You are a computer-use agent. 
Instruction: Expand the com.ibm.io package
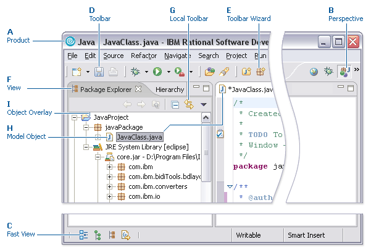(x=109, y=196)
